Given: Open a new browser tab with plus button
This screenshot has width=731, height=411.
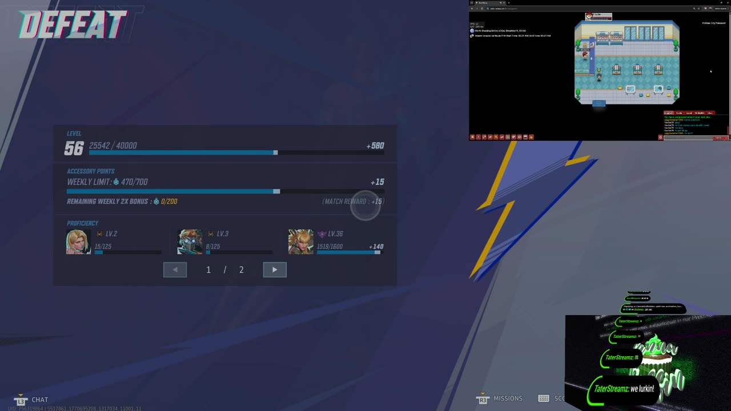Looking at the screenshot, I should pyautogui.click(x=509, y=3).
